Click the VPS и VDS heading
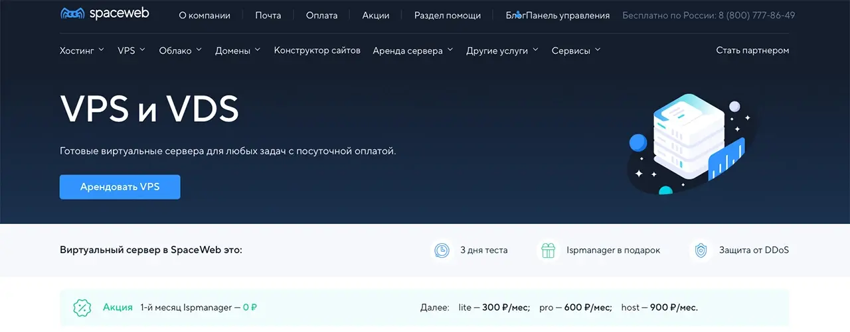 (x=149, y=109)
